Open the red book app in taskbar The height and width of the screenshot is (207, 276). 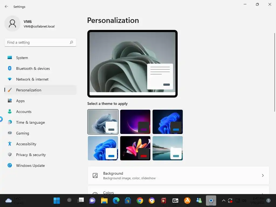tap(164, 201)
